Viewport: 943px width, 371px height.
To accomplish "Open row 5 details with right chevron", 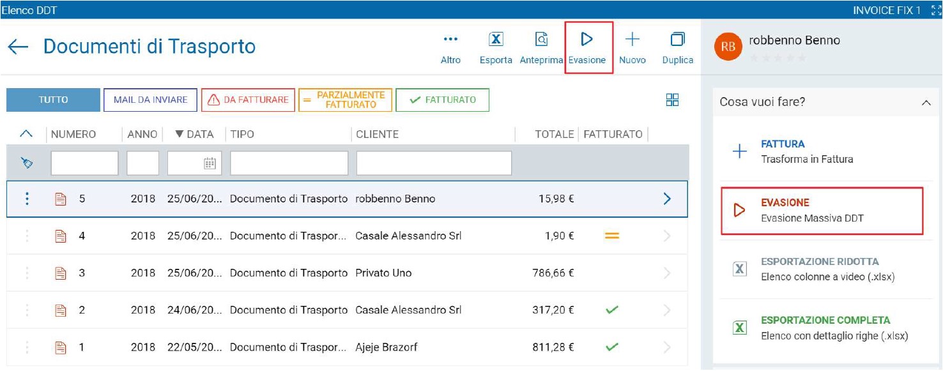I will [667, 199].
